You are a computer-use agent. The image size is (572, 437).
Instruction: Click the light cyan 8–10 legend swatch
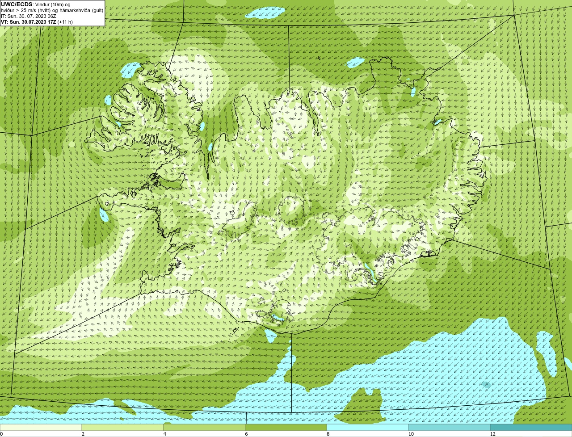tap(368, 427)
